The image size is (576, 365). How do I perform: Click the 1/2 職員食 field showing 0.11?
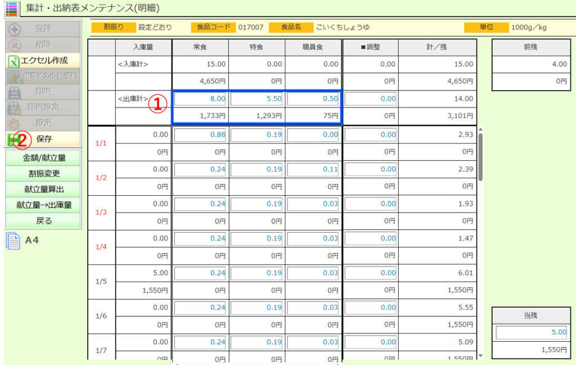[313, 169]
